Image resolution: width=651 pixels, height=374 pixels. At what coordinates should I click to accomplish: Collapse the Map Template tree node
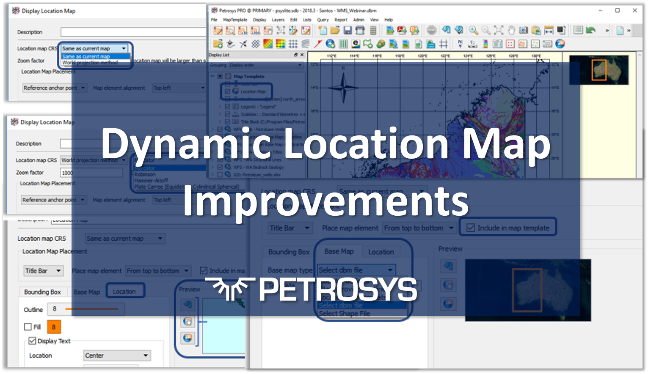[x=213, y=76]
